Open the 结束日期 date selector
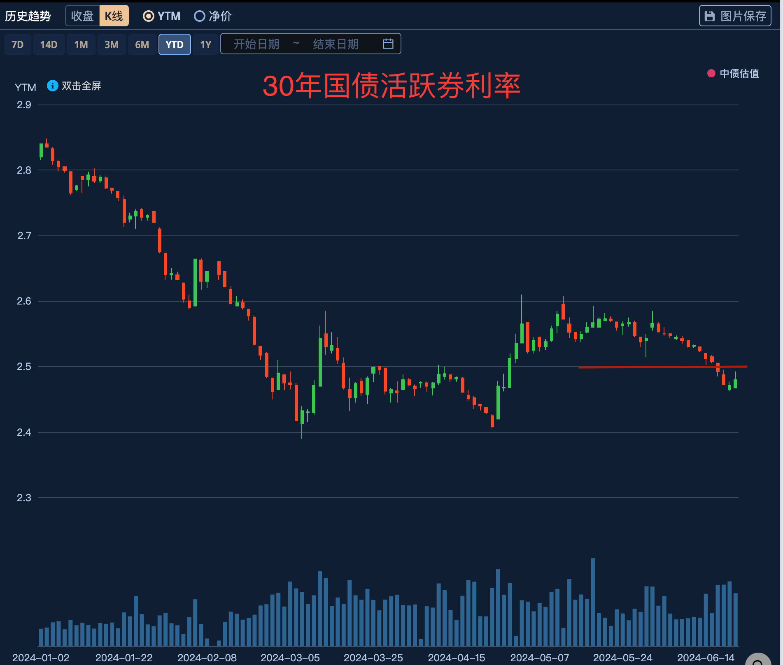 click(335, 44)
